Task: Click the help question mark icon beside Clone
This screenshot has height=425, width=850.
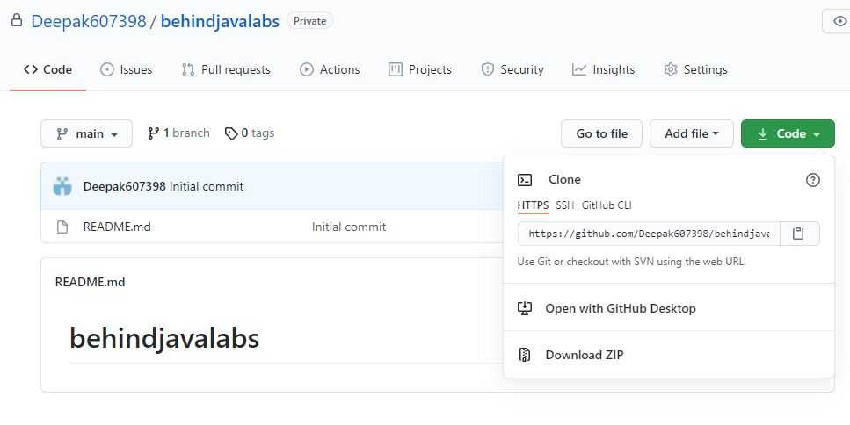Action: pyautogui.click(x=812, y=180)
